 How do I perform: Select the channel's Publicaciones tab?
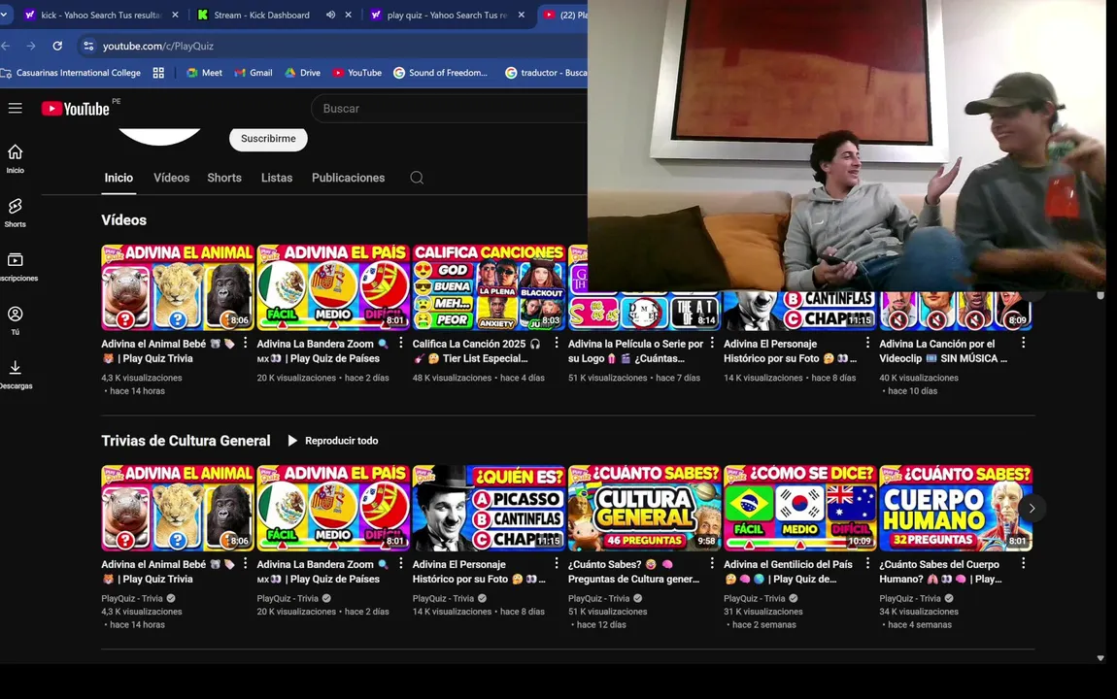tap(349, 178)
